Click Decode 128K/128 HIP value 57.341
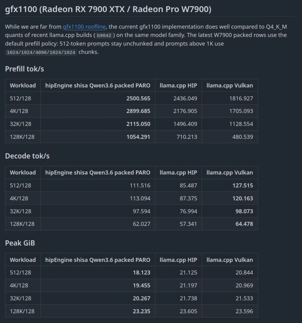Image resolution: width=302 pixels, height=323 pixels. click(x=188, y=224)
